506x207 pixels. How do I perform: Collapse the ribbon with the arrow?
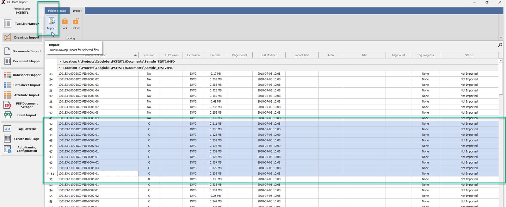(501, 37)
